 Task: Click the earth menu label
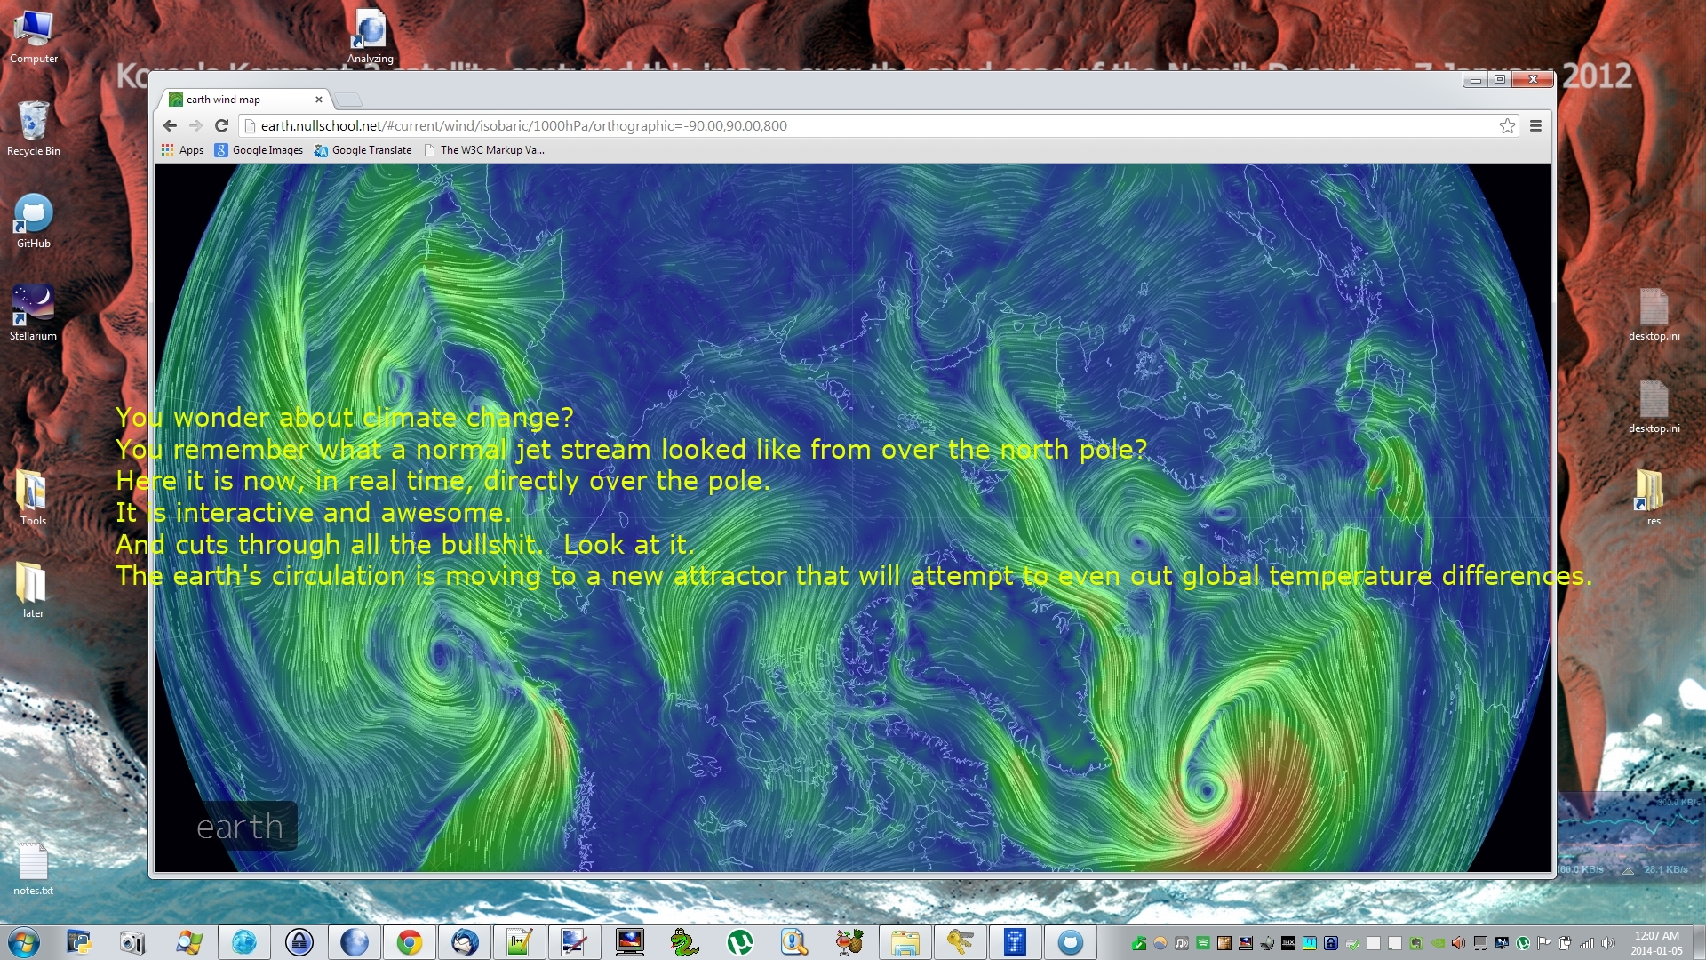tap(240, 827)
